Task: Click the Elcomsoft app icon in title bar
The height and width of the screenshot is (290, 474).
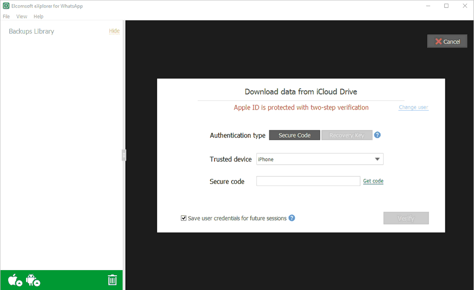Action: [x=6, y=6]
